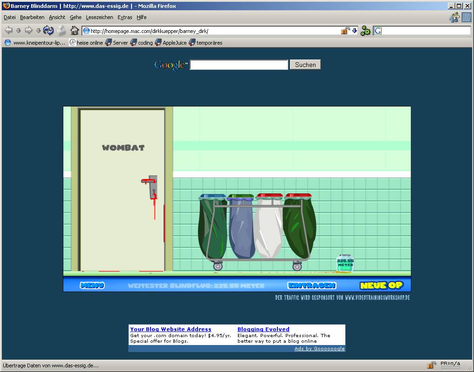Viewport: 474px width, 372px height.
Task: Click the Back arrow in the navigation toolbar
Action: [x=8, y=31]
